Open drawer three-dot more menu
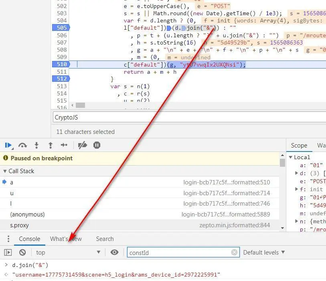 coord(8,239)
